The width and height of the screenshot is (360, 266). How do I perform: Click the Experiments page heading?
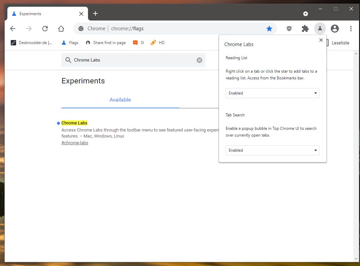click(x=83, y=81)
